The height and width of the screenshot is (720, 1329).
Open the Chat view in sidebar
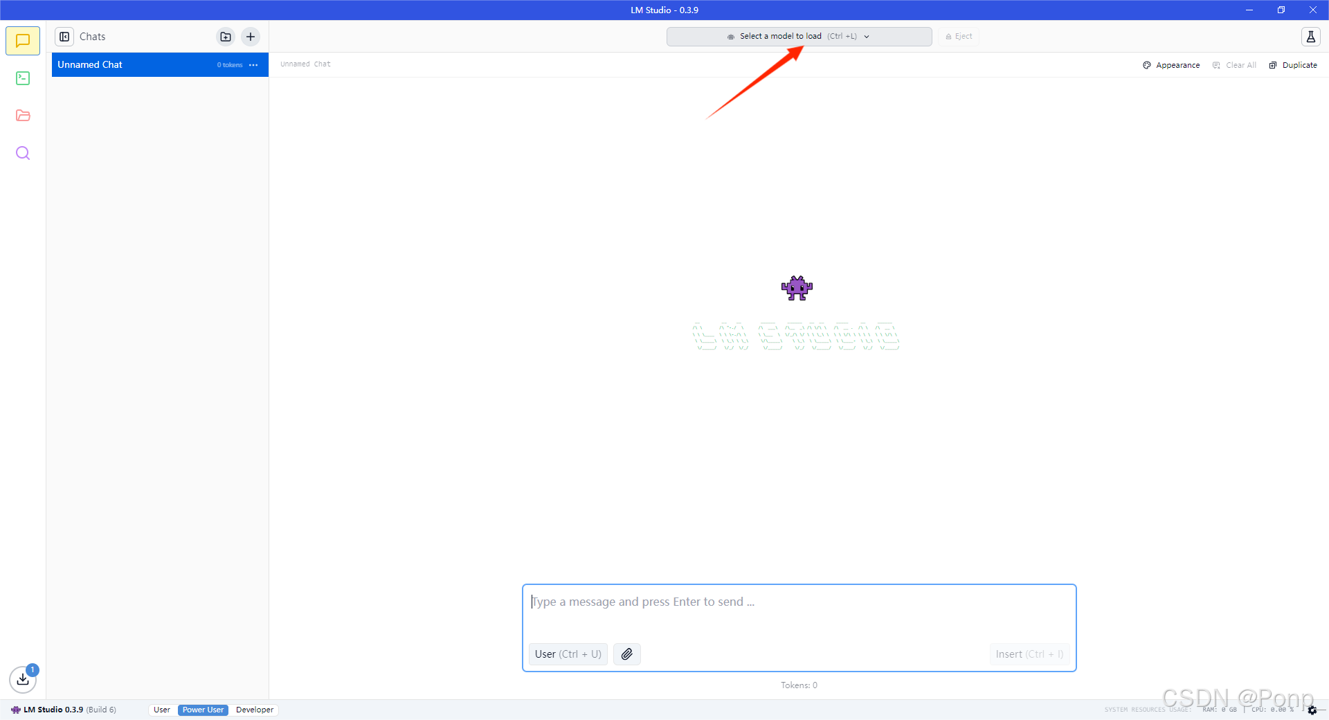coord(23,41)
